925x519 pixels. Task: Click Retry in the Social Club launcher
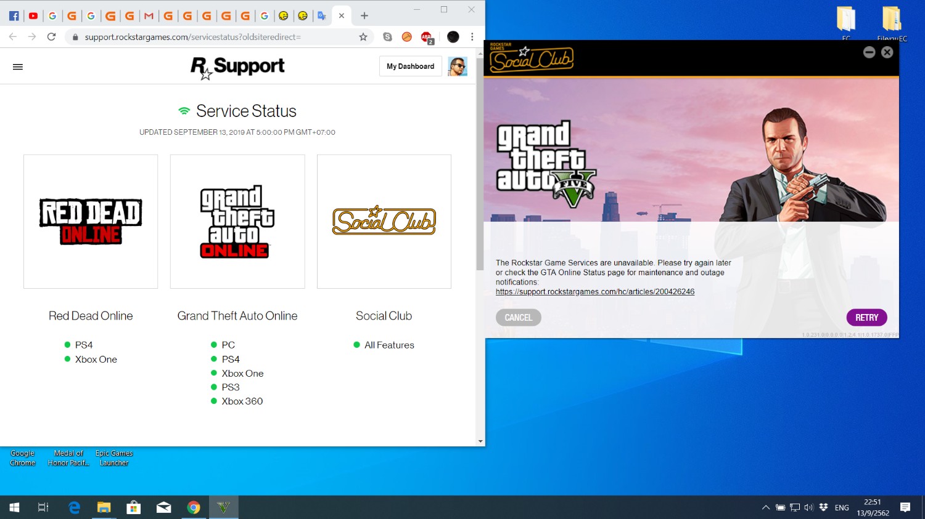[x=867, y=318]
